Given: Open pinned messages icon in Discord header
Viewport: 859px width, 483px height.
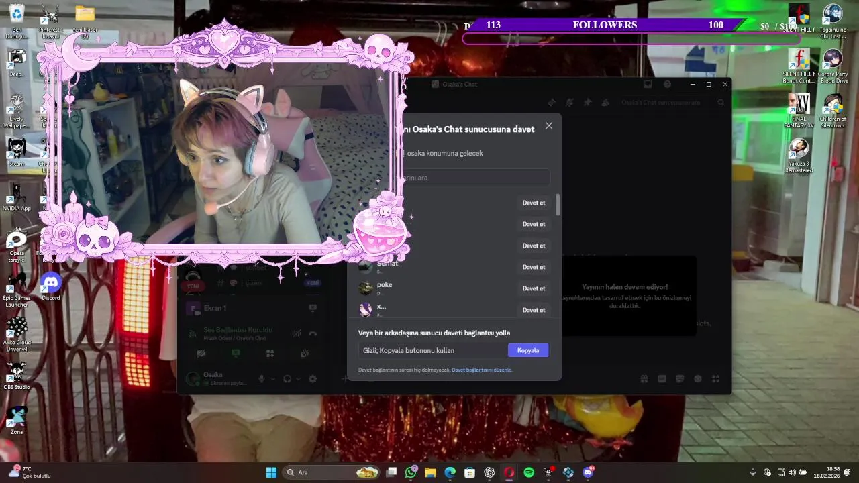Looking at the screenshot, I should click(x=587, y=103).
